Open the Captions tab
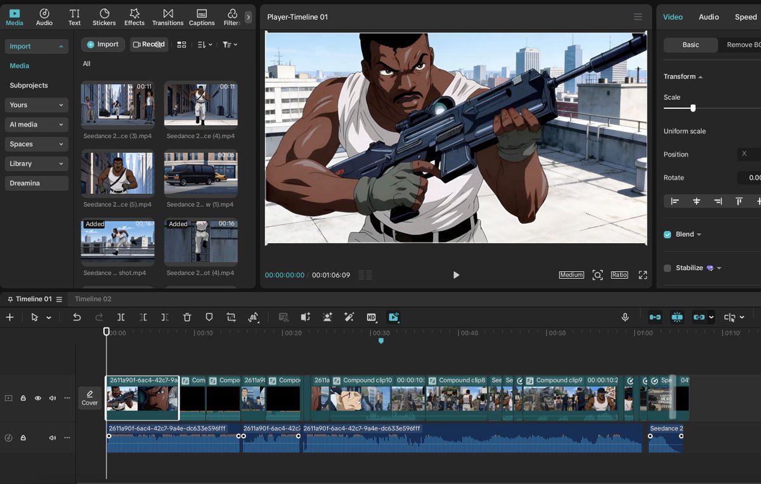 coord(202,17)
